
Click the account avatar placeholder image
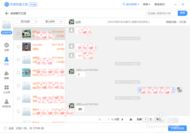click(7, 24)
